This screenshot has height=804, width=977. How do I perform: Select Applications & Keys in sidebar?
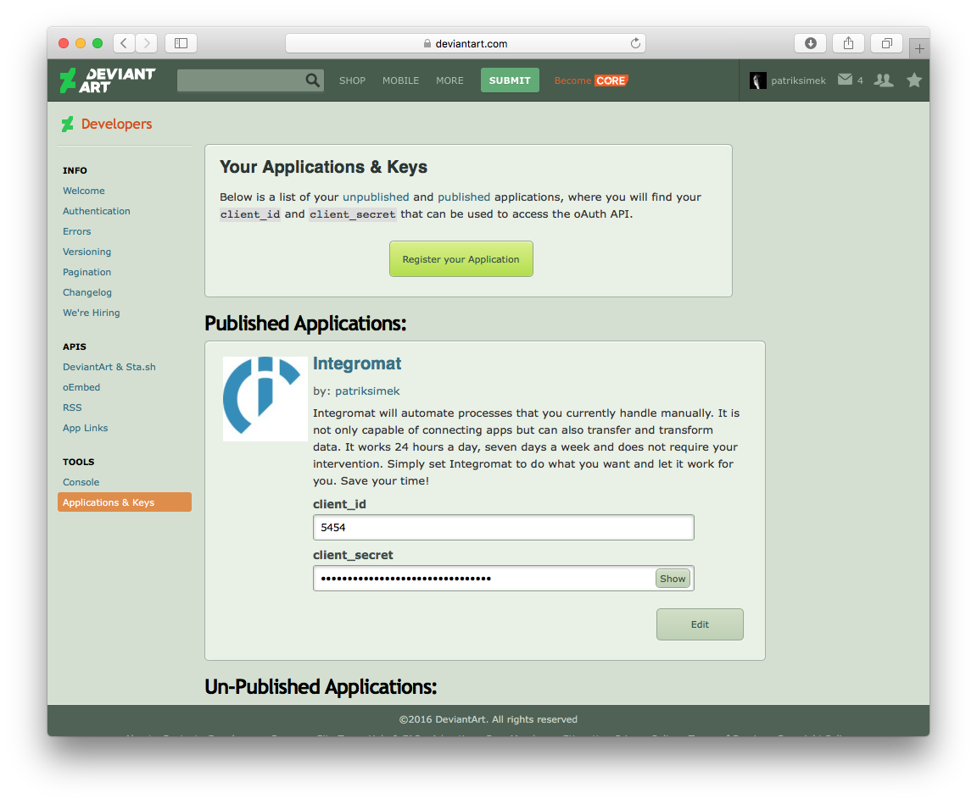tap(125, 502)
